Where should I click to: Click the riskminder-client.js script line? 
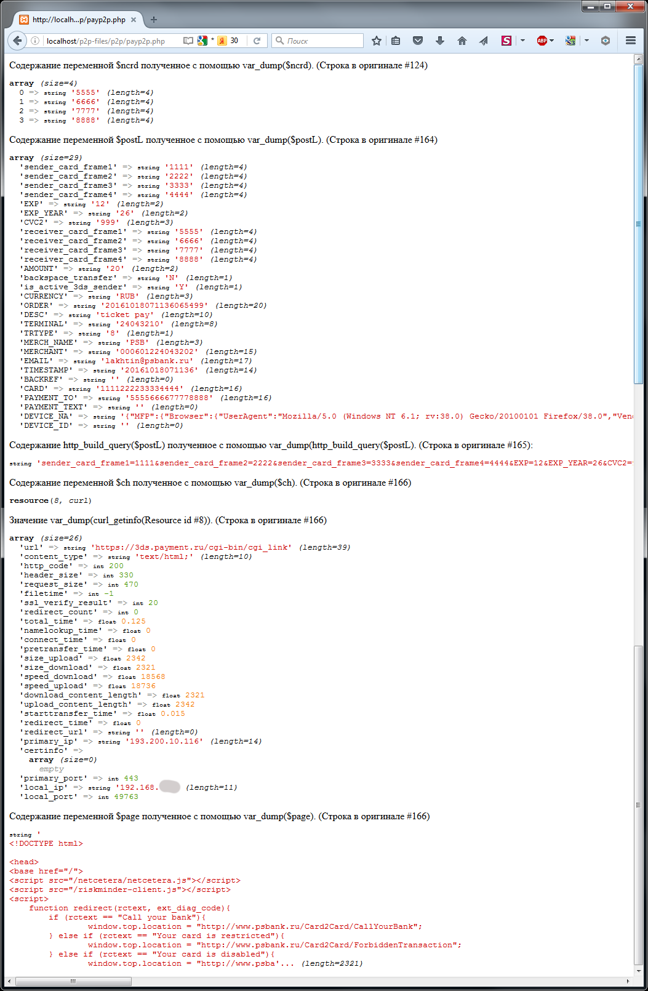tap(120, 889)
